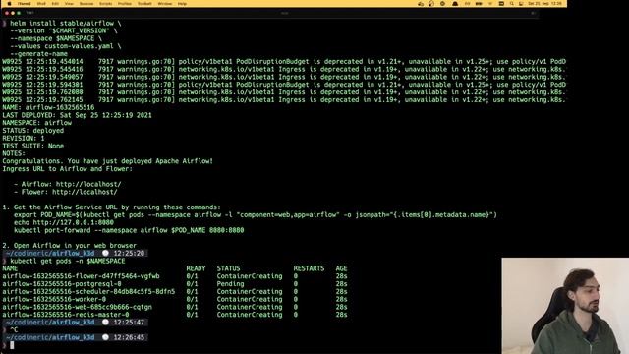Click the 'TEST SUITE: None' line
This screenshot has height=354, width=629.
[32, 146]
